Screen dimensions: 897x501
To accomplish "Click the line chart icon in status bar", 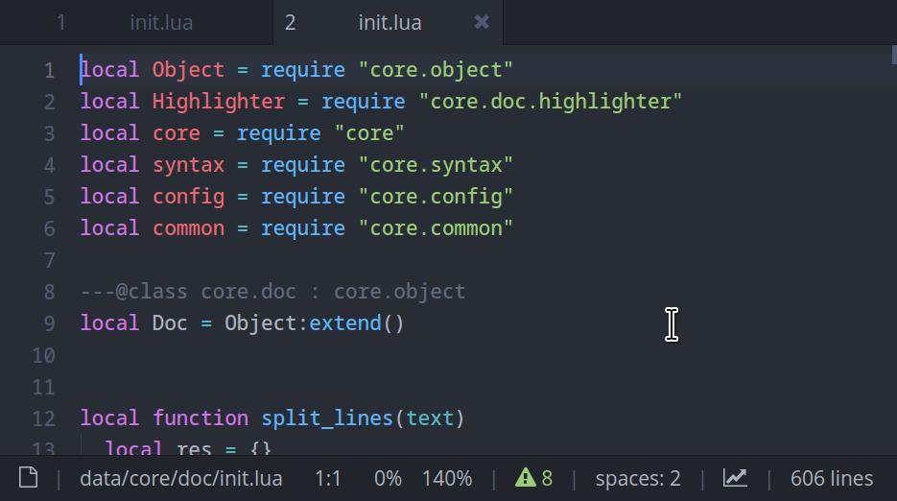I will click(735, 478).
